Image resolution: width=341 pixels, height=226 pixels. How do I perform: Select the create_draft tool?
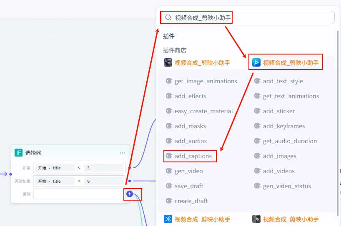[187, 201]
